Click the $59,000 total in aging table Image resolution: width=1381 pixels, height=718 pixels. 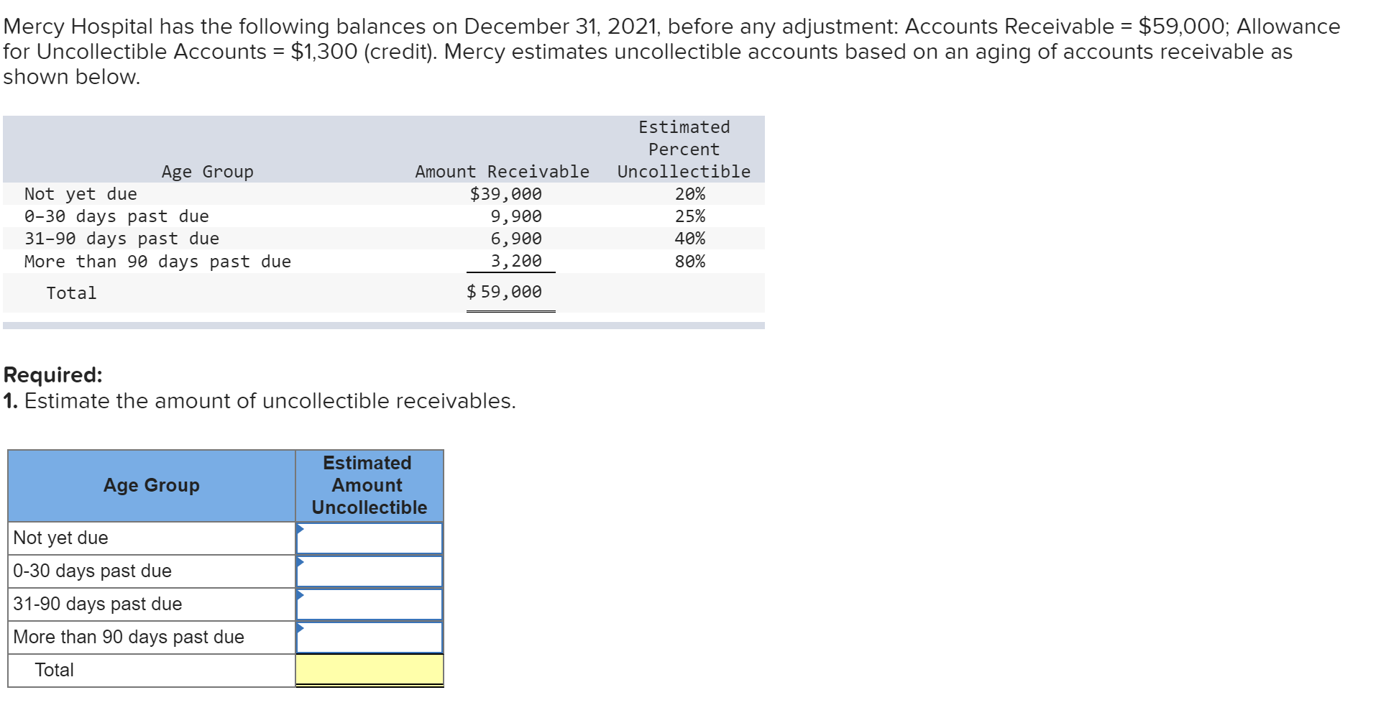click(504, 292)
